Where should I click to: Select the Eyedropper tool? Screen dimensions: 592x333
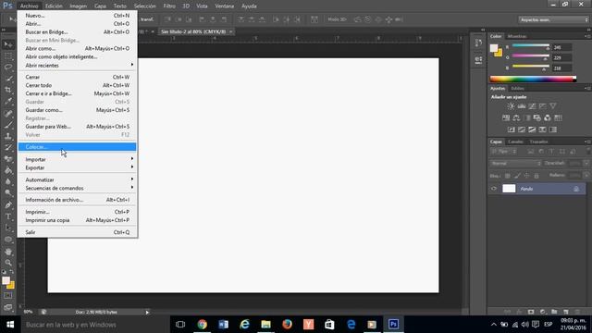tap(8, 101)
